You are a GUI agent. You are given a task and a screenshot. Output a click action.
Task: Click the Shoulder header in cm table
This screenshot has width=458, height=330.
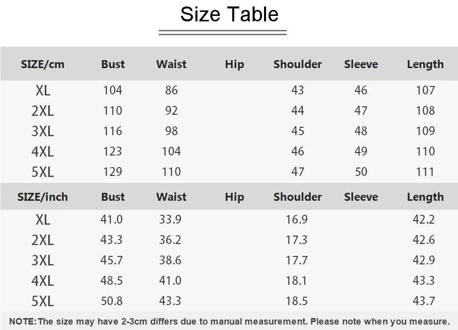click(x=297, y=64)
